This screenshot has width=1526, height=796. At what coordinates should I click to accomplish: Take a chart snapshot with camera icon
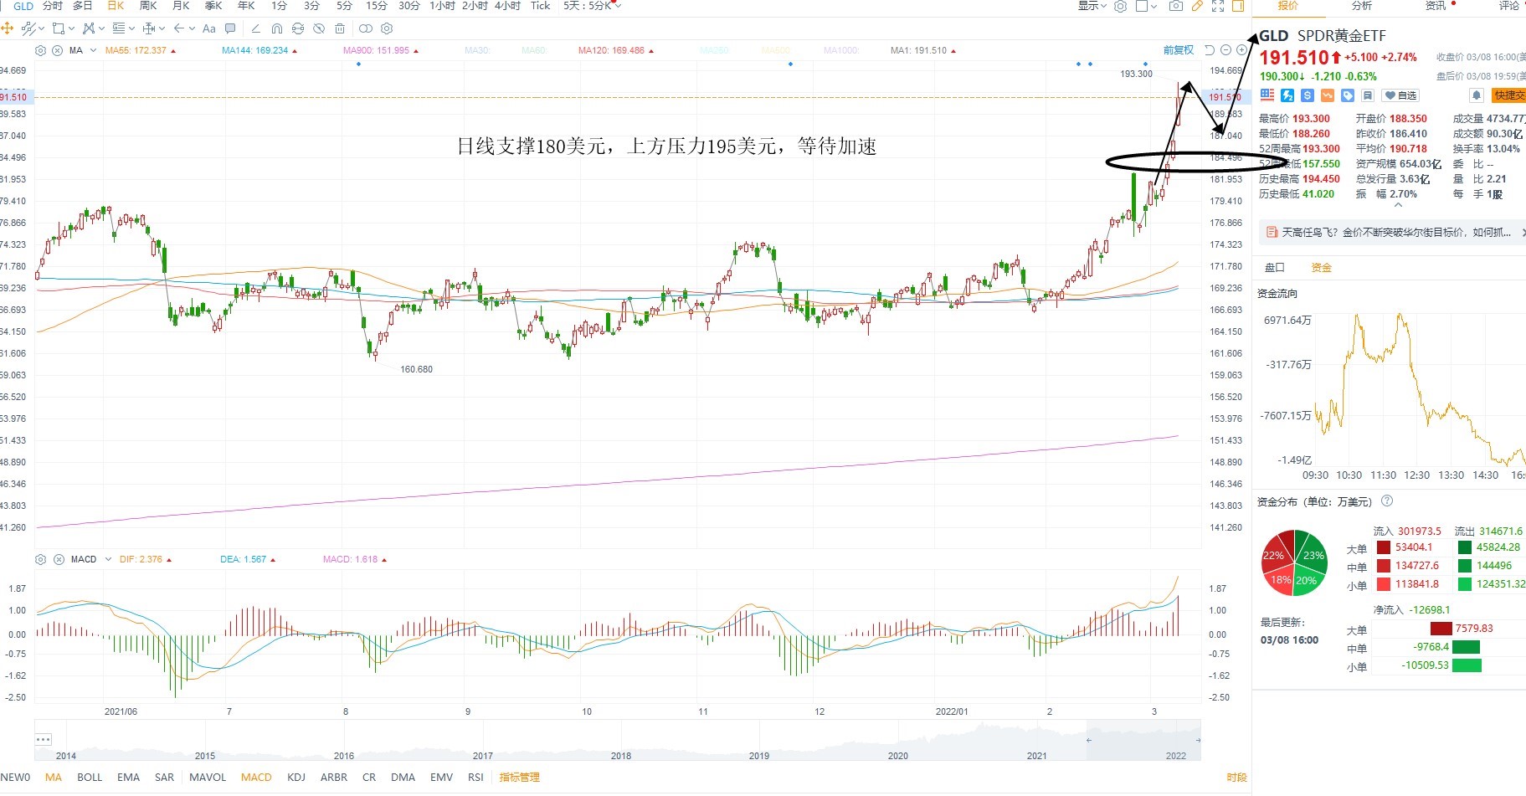click(x=1176, y=6)
